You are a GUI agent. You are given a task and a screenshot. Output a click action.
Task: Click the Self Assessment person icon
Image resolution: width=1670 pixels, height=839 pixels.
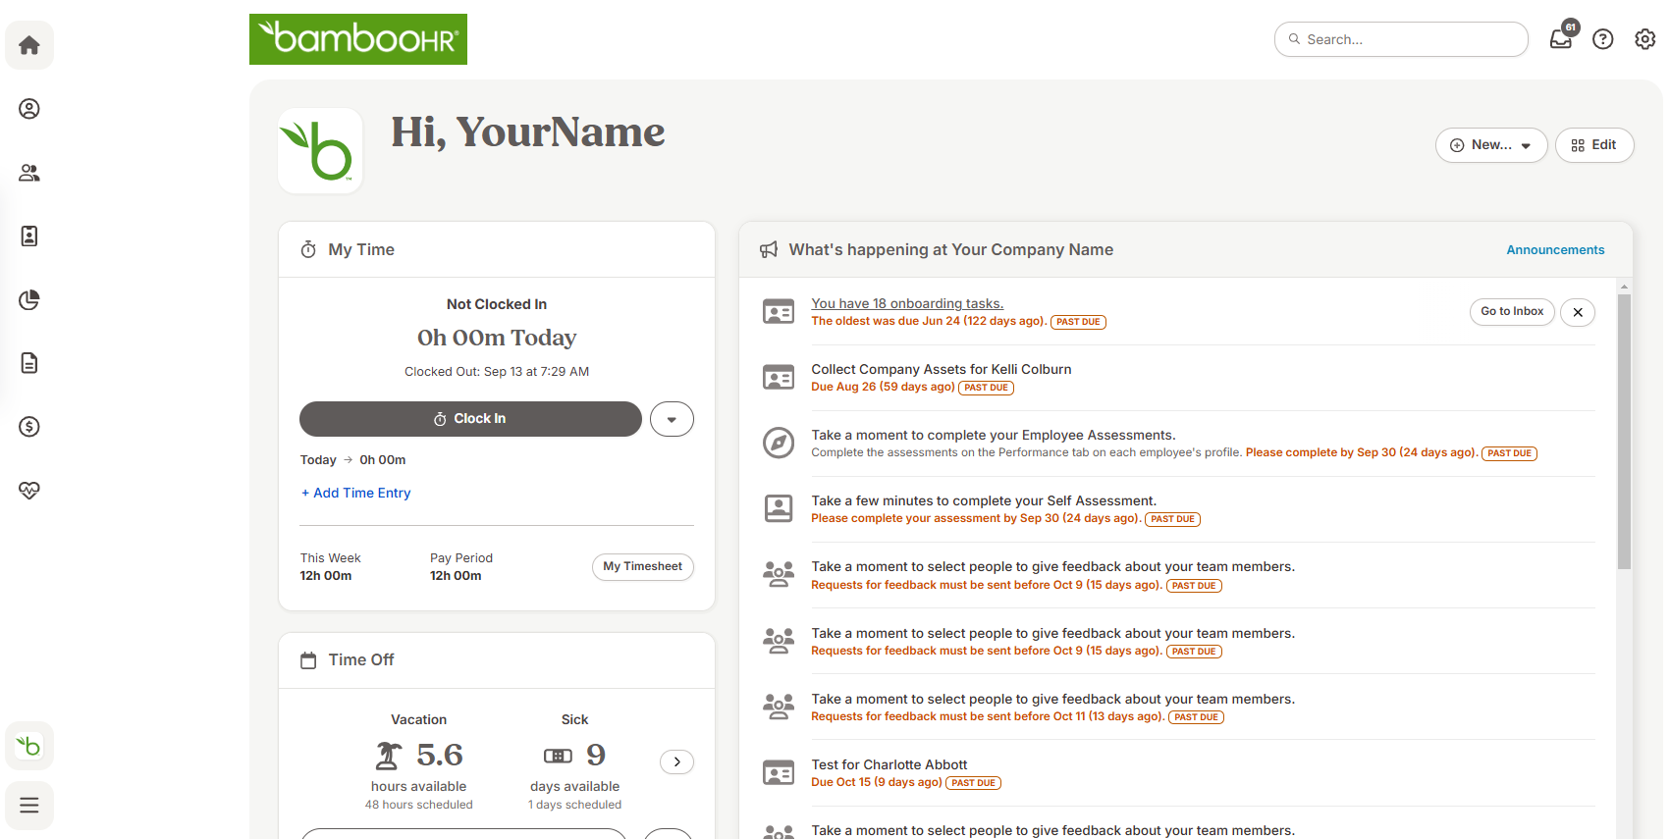pyautogui.click(x=779, y=508)
